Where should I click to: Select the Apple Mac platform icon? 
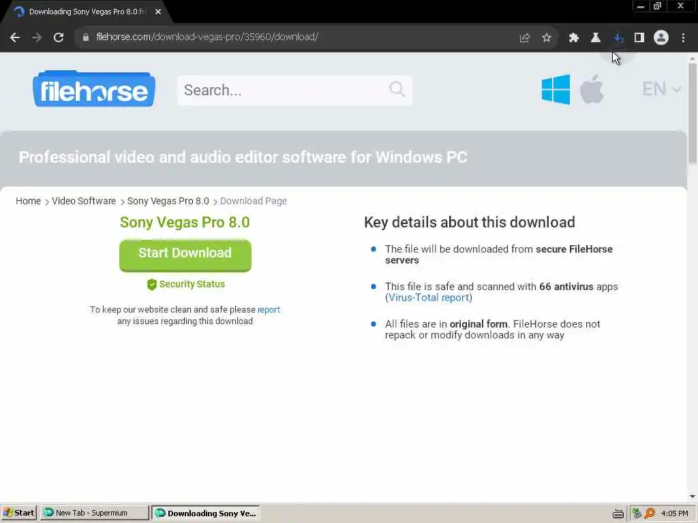point(592,89)
